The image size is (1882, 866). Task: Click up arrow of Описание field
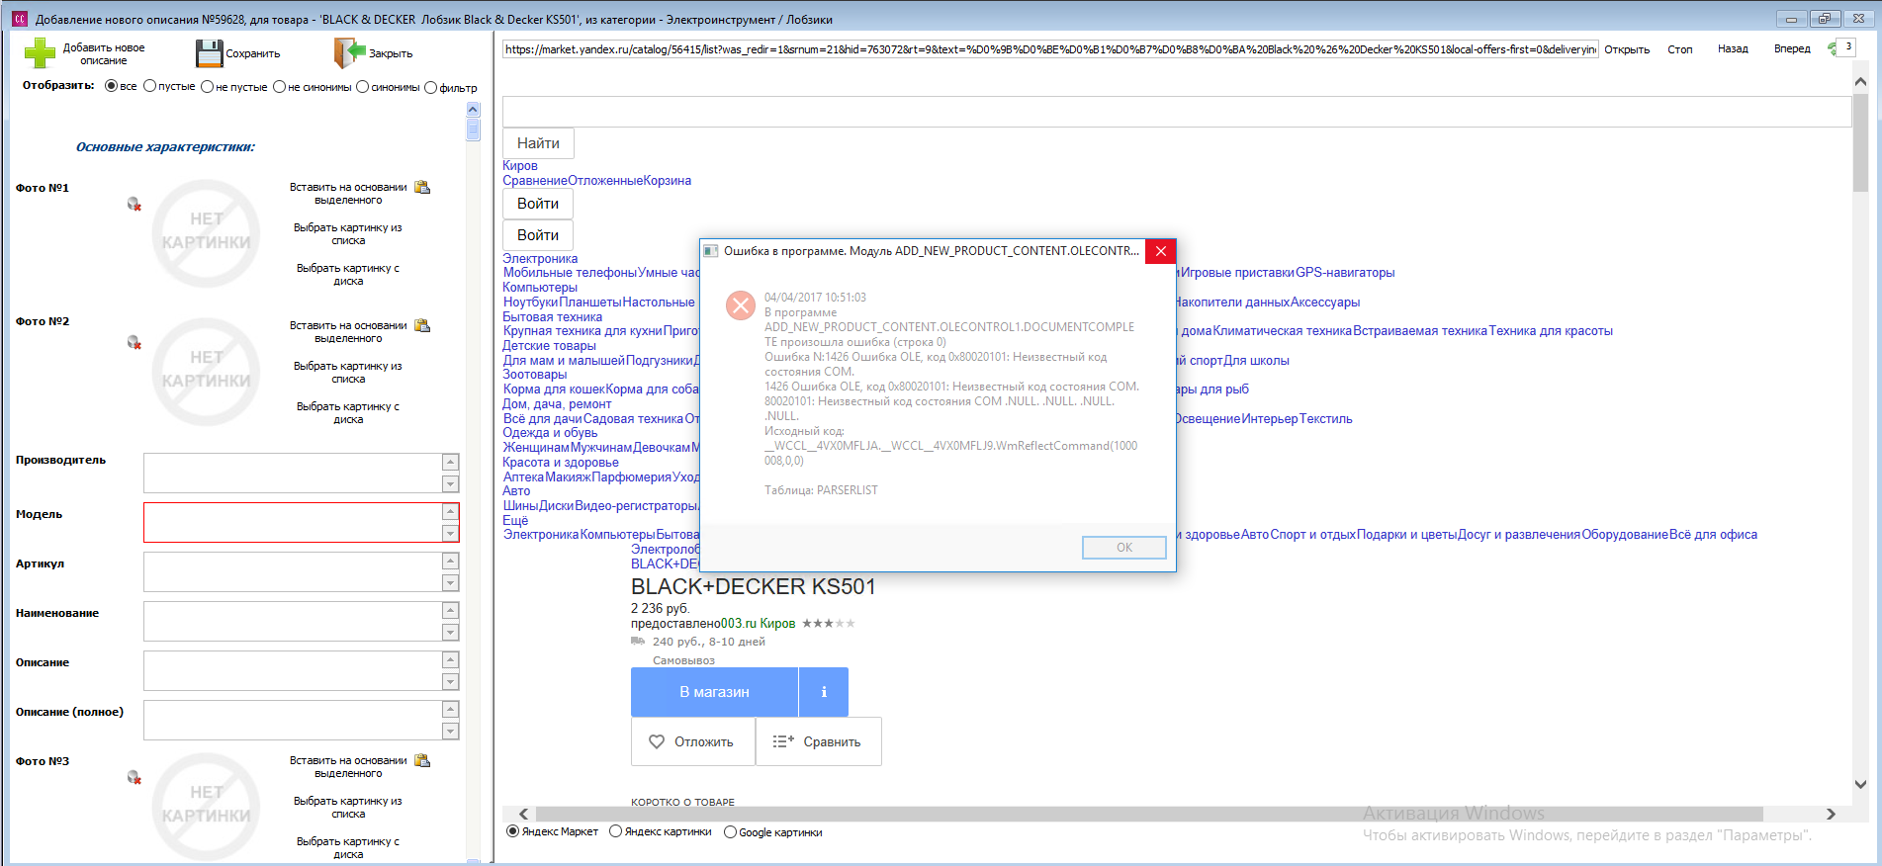coord(451,659)
